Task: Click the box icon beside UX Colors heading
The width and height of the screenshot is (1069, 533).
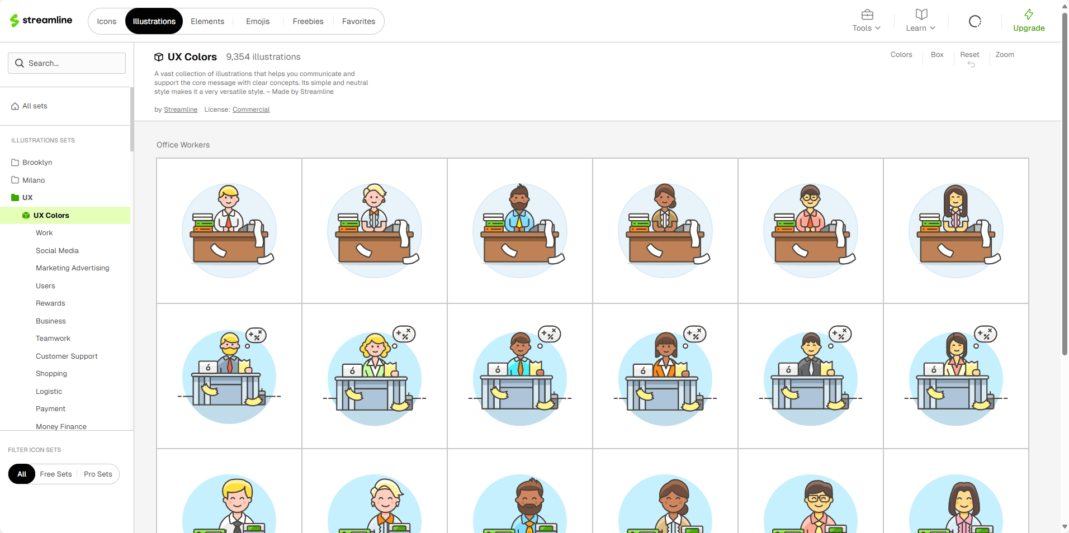Action: pos(159,57)
